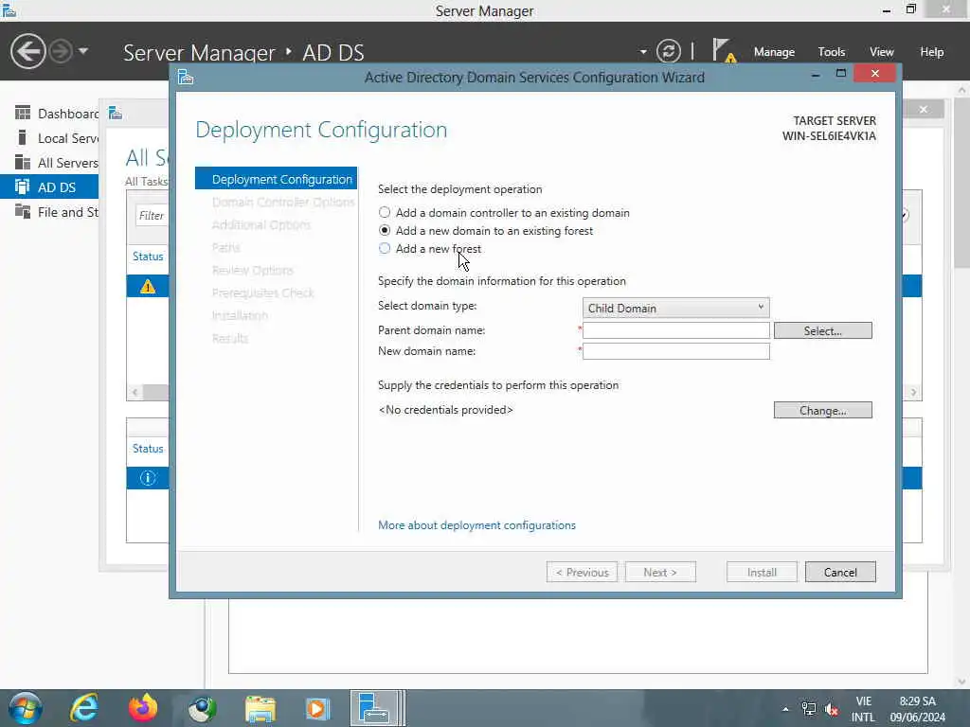Launch Firefox from taskbar
970x727 pixels.
coord(143,708)
